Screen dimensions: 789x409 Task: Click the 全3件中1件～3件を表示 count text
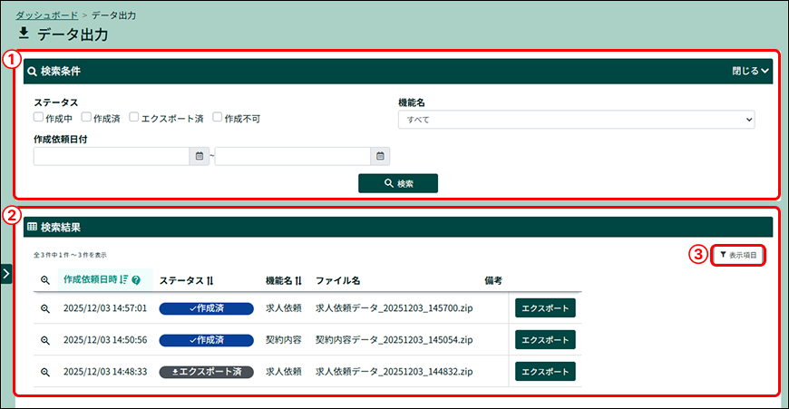click(x=70, y=255)
